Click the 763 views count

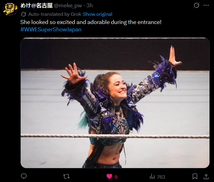161,177
